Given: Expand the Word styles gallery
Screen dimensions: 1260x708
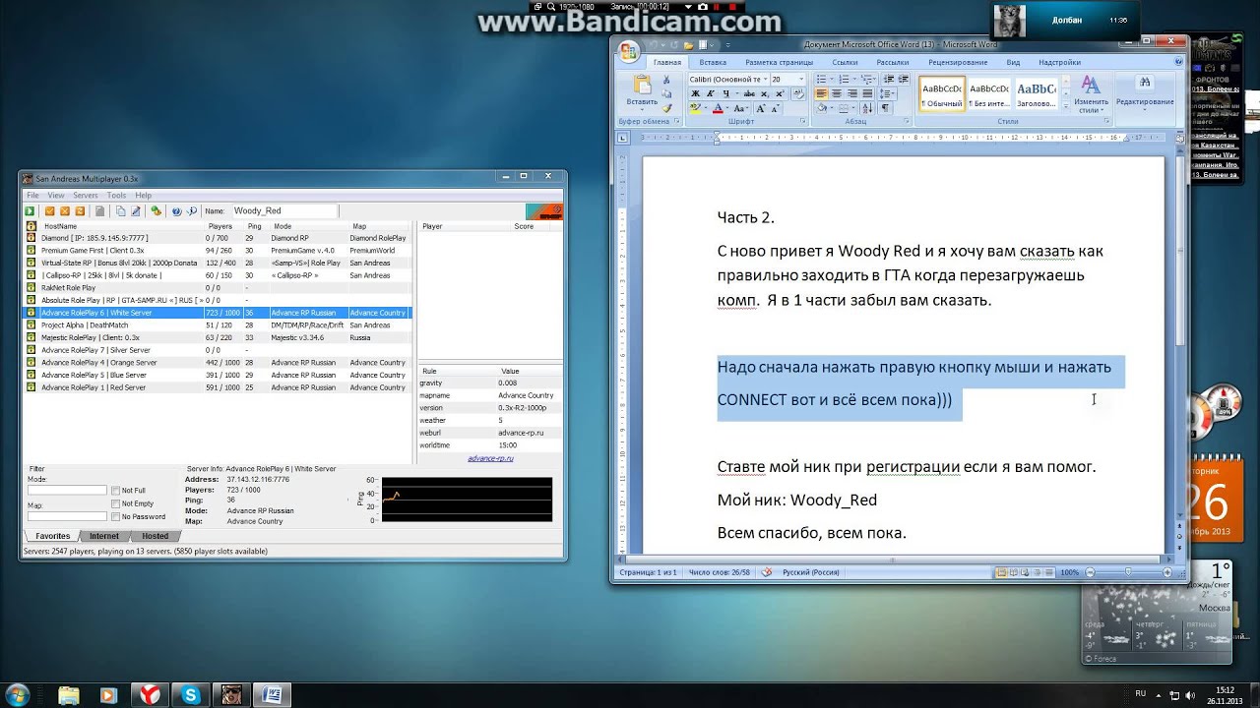Looking at the screenshot, I should [x=1067, y=107].
